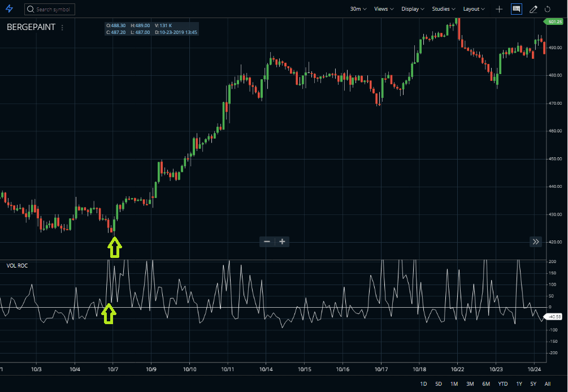Open the Studies dropdown menu
The height and width of the screenshot is (392, 568).
point(444,8)
